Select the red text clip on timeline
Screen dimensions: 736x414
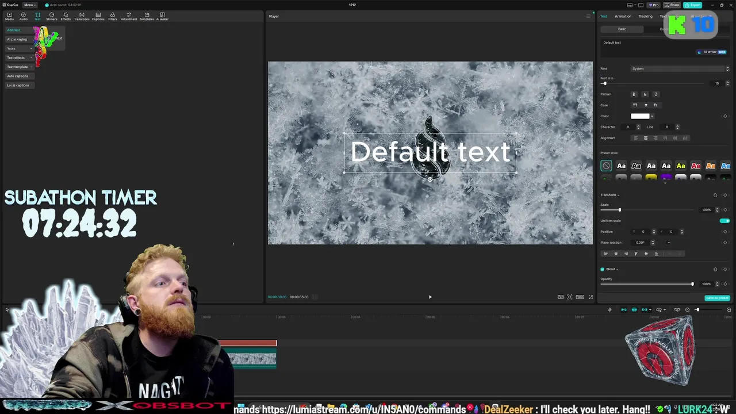tap(247, 343)
